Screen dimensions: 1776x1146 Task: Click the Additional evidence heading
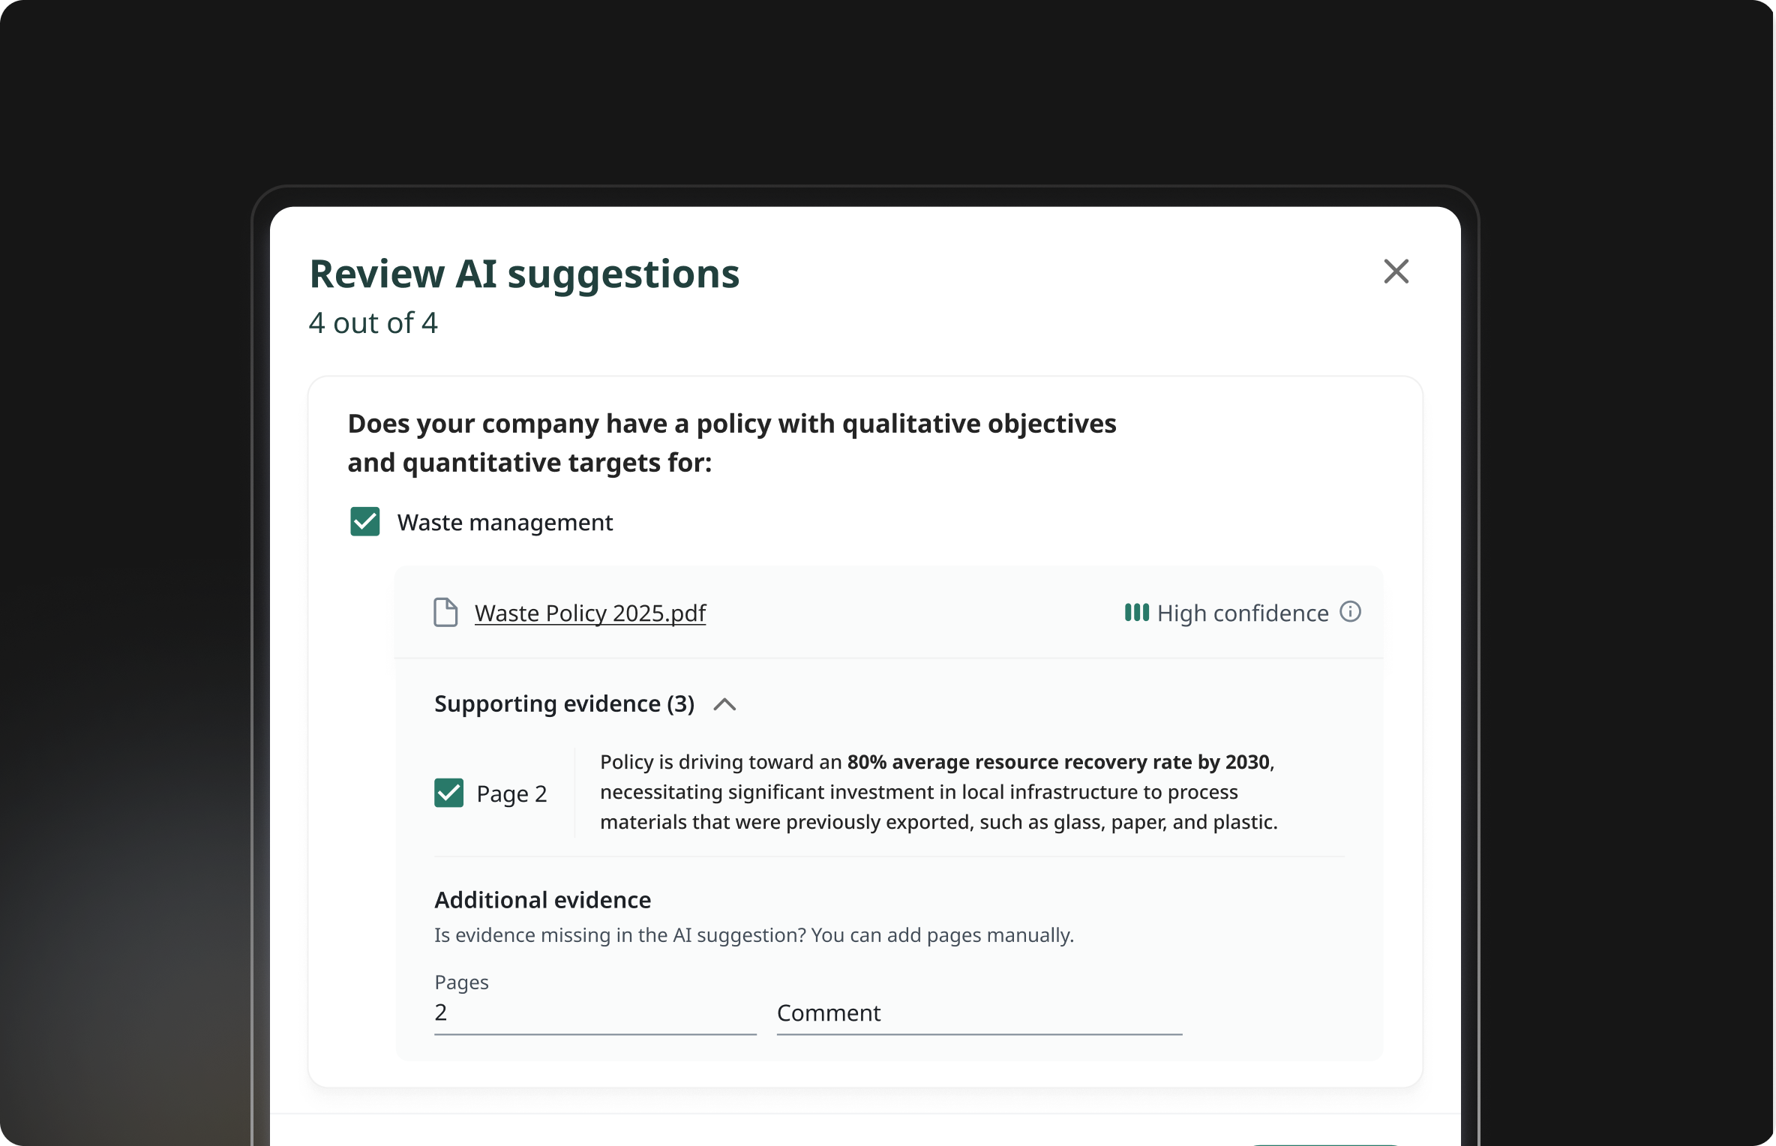(x=542, y=900)
